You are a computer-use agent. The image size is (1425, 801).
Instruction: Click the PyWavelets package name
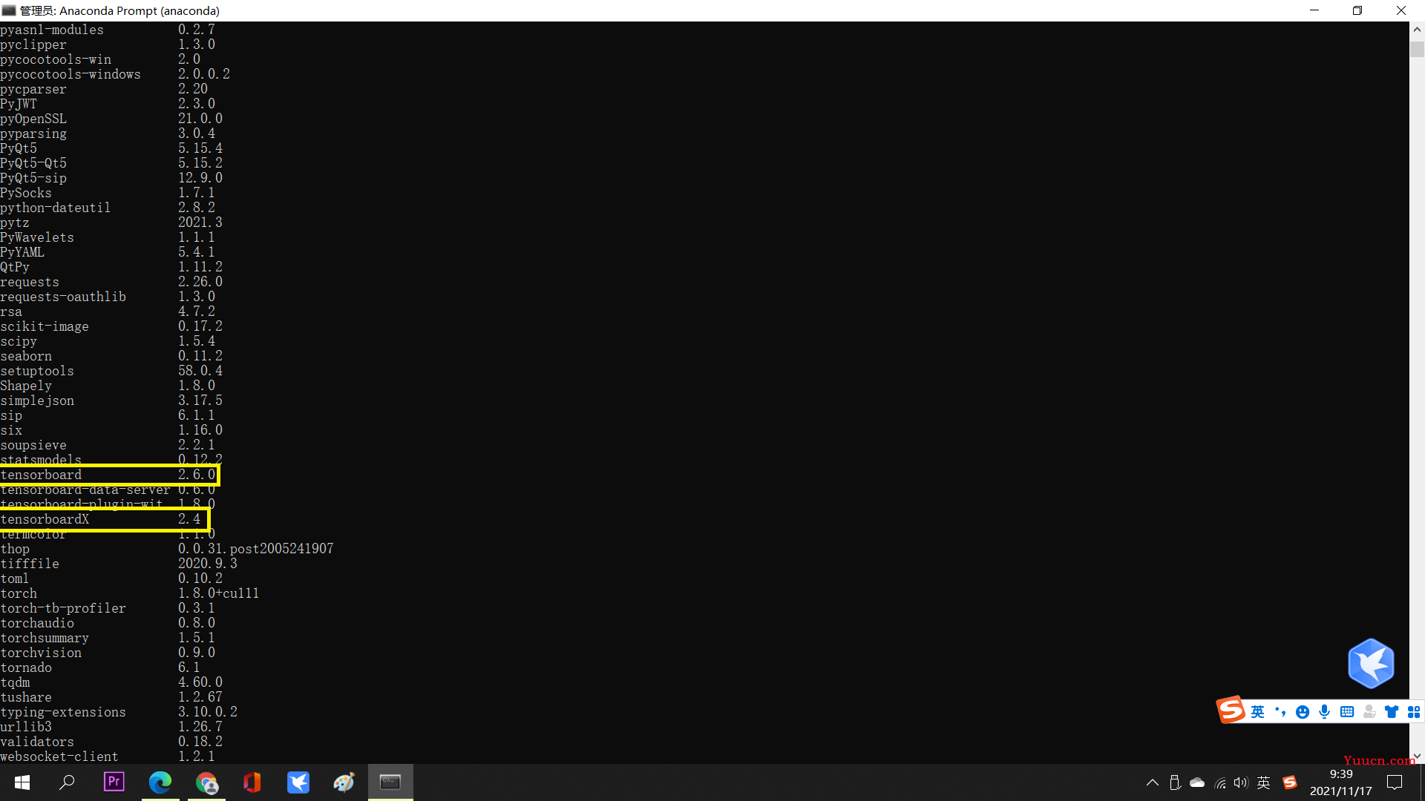(37, 237)
